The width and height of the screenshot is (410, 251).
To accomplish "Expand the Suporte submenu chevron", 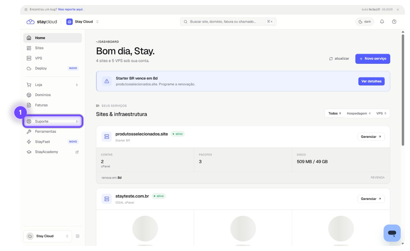I will tap(77, 122).
